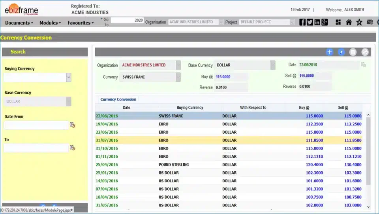Click the Buy @ value 102.3000

[314, 172]
